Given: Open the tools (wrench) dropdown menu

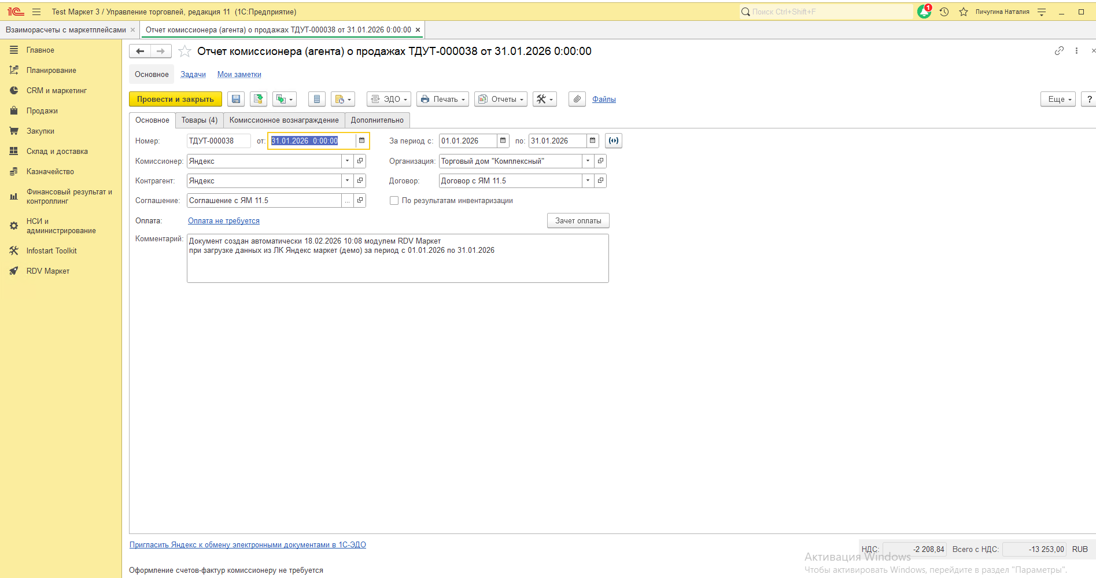Looking at the screenshot, I should pyautogui.click(x=545, y=99).
